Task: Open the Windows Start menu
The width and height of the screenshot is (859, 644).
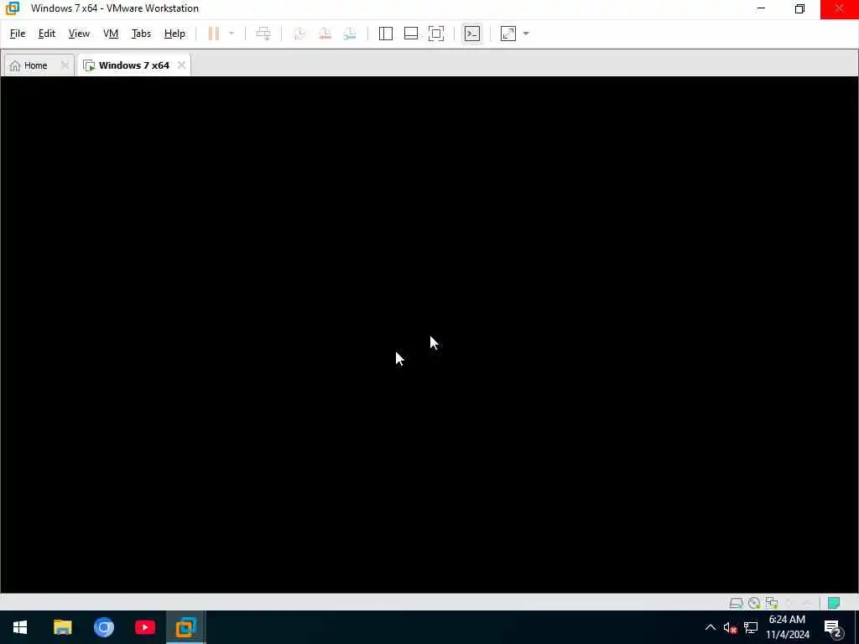Action: coord(20,627)
